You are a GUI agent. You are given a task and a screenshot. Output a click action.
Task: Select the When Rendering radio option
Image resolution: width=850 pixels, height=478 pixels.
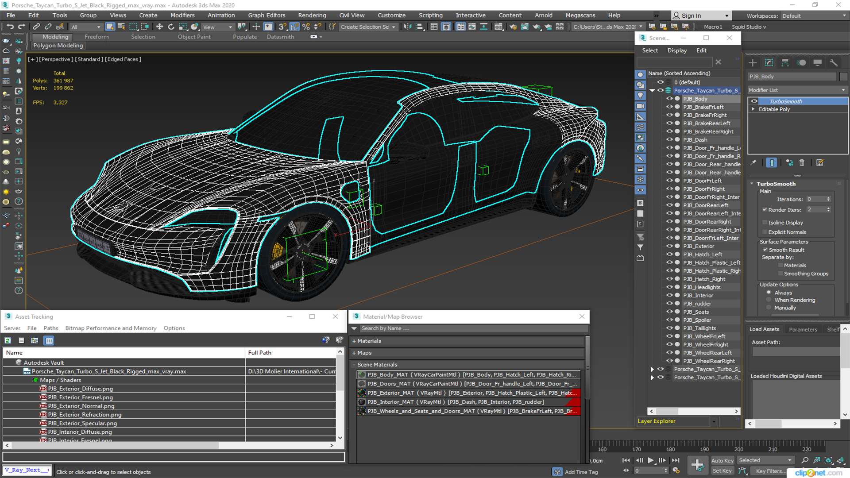(769, 300)
